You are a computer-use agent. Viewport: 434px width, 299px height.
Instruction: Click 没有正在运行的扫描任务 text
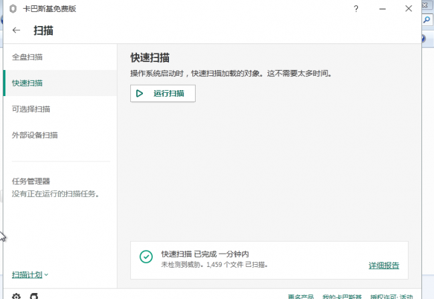55,194
